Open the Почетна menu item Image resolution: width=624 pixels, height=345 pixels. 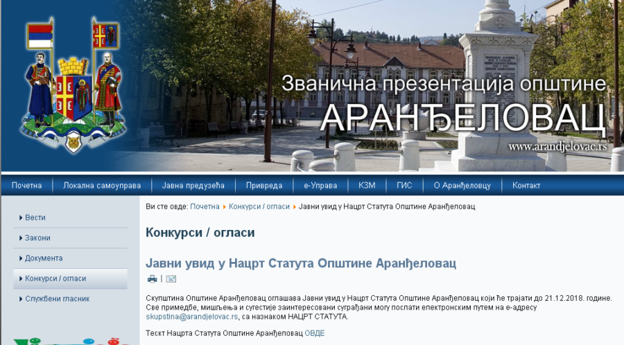(26, 186)
